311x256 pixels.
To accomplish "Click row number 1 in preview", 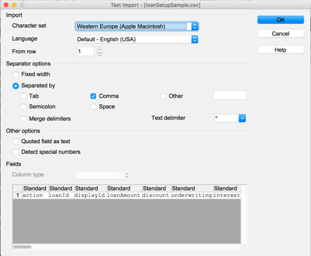I will click(x=18, y=195).
